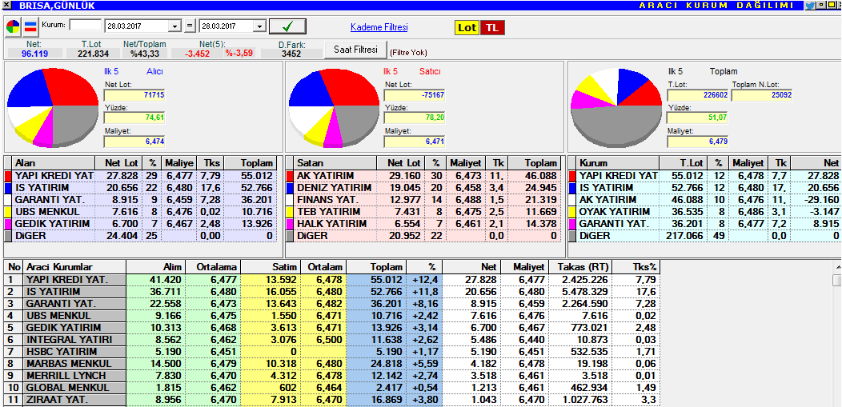This screenshot has height=407, width=842.
Task: Open the start date dropdown
Action: point(175,26)
